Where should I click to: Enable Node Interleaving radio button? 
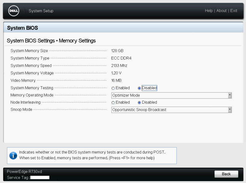pyautogui.click(x=113, y=103)
